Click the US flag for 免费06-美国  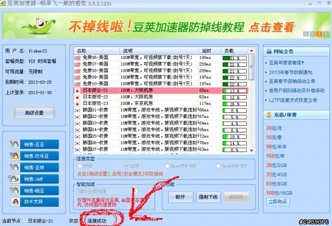point(77,57)
